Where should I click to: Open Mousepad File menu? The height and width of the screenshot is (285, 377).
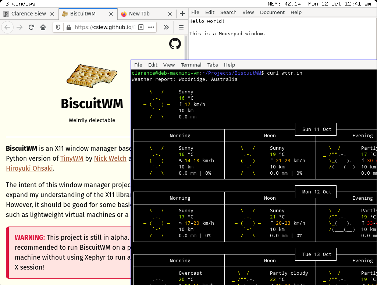tap(195, 12)
